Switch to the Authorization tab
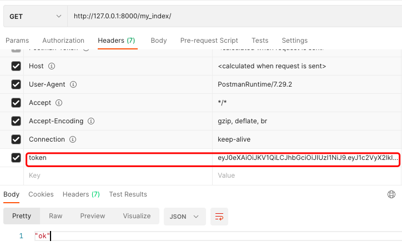Image resolution: width=402 pixels, height=246 pixels. pos(63,41)
